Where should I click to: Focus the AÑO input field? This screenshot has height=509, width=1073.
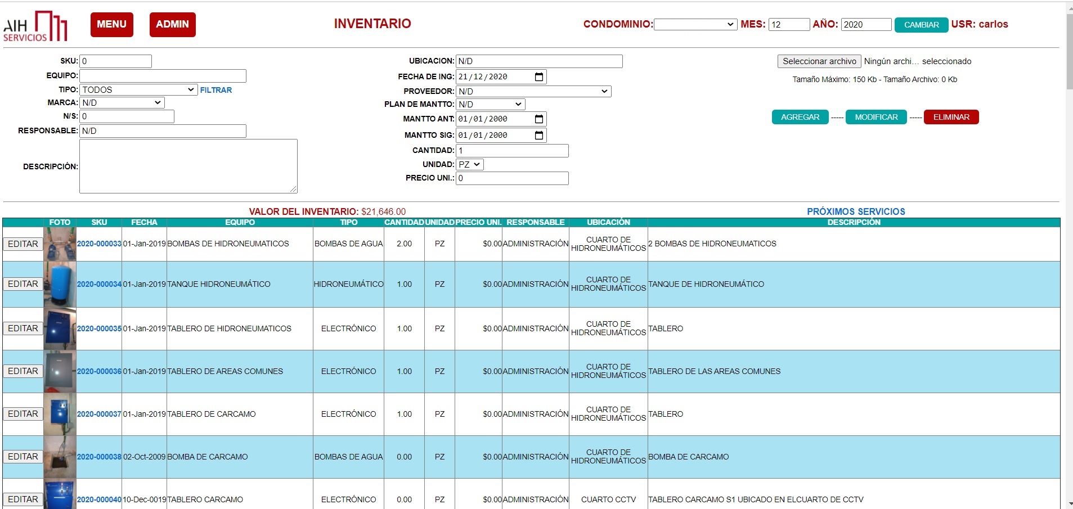[x=866, y=24]
